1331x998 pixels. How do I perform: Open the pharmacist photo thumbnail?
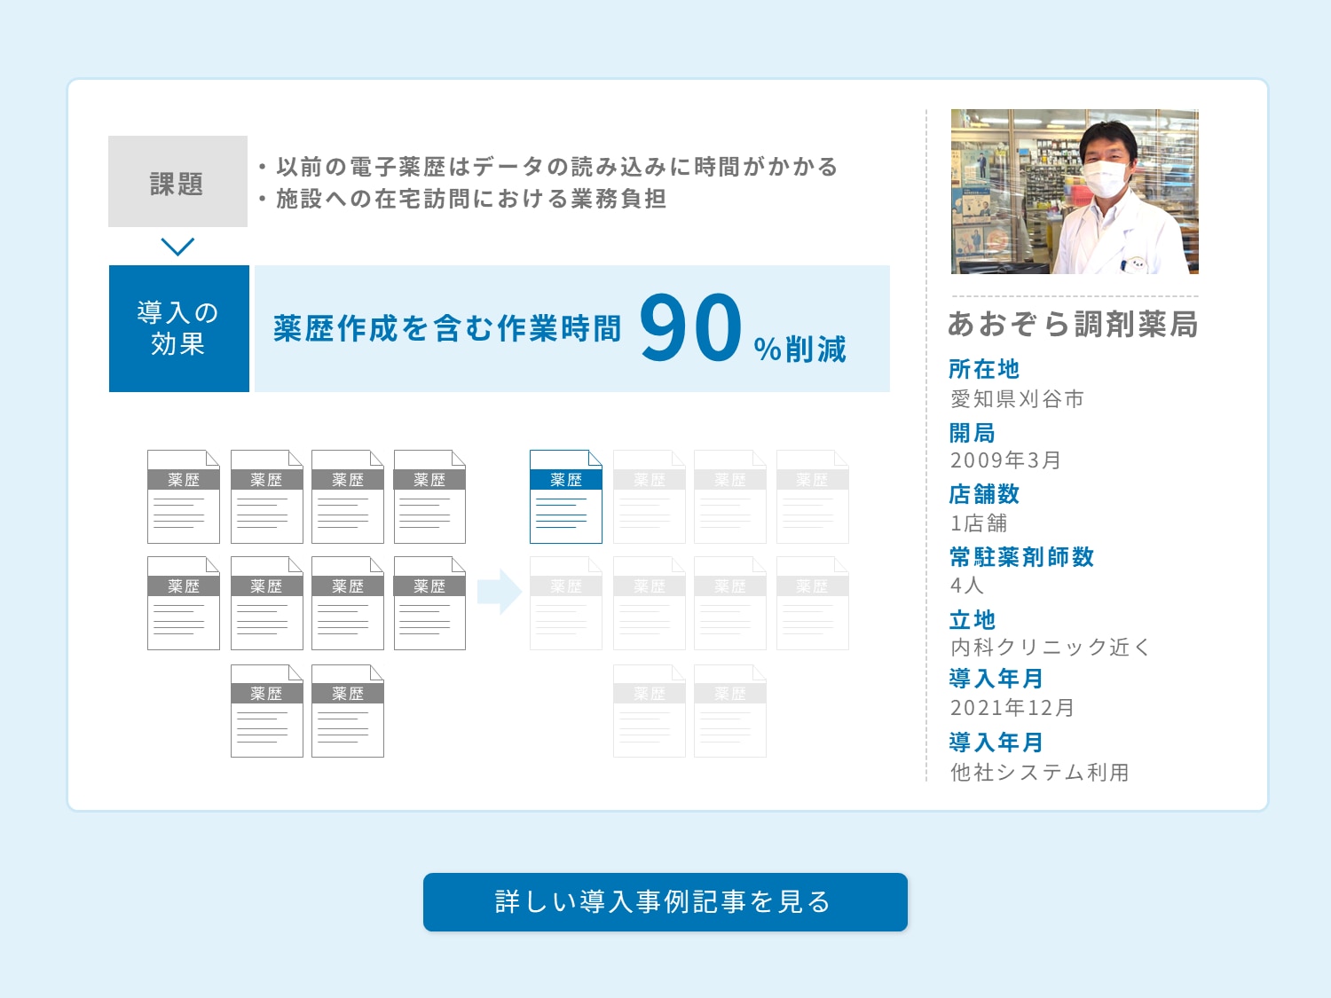pyautogui.click(x=1074, y=192)
